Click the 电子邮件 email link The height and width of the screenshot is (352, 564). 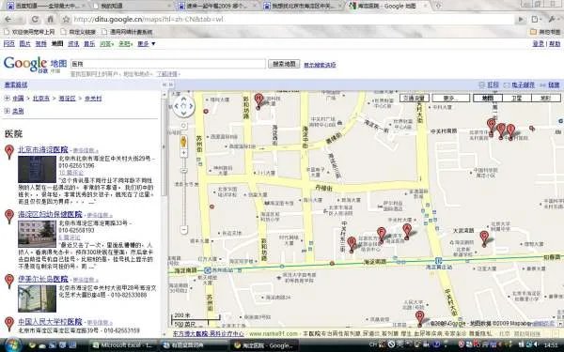pyautogui.click(x=523, y=84)
